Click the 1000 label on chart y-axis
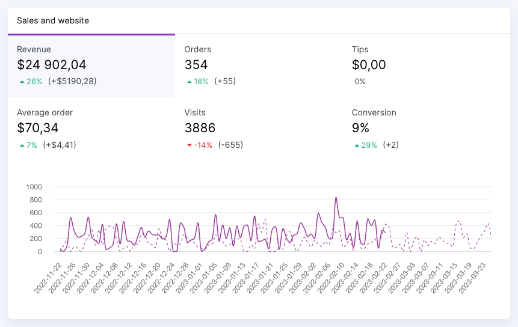This screenshot has width=518, height=327. point(34,187)
